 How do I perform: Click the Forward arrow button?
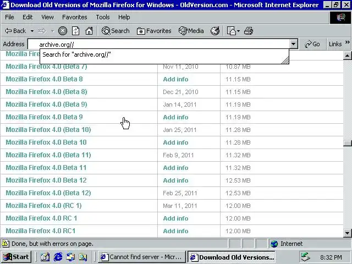tap(42, 31)
